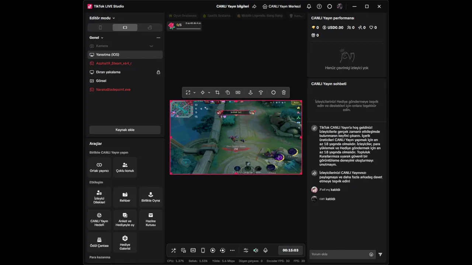
Task: Switch to landscape layout mode
Action: pyautogui.click(x=125, y=28)
